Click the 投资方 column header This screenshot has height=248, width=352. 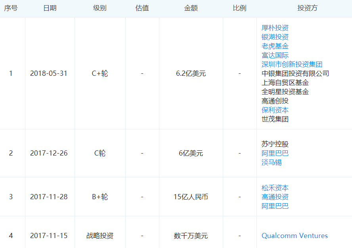coord(307,8)
